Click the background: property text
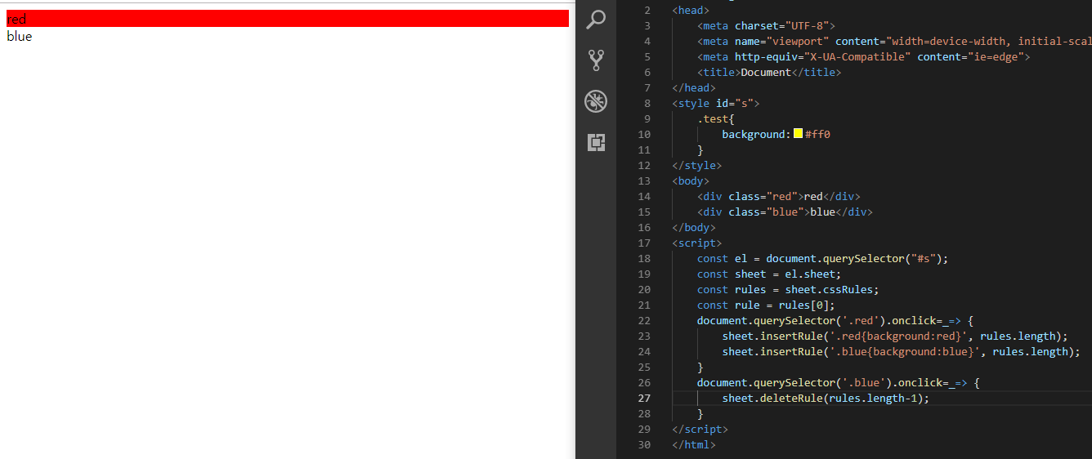This screenshot has width=1092, height=459. pos(757,135)
